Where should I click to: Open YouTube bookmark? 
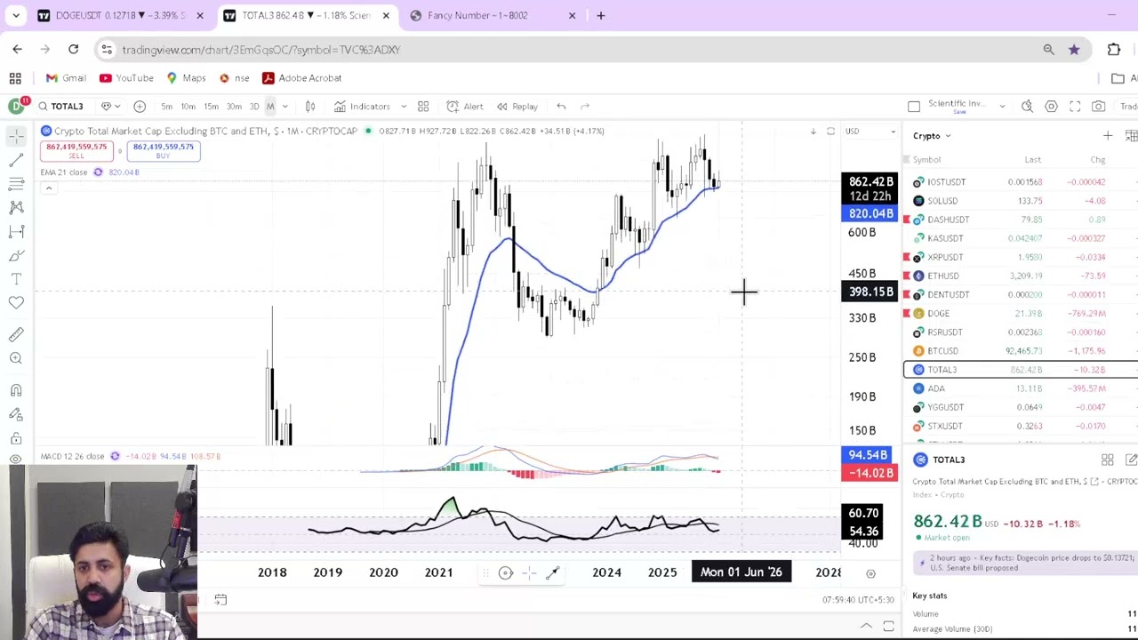click(127, 78)
